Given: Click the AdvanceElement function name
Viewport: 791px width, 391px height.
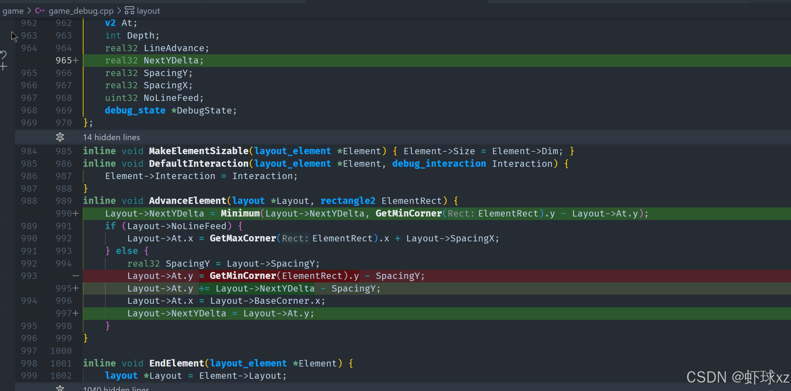Looking at the screenshot, I should [x=187, y=201].
